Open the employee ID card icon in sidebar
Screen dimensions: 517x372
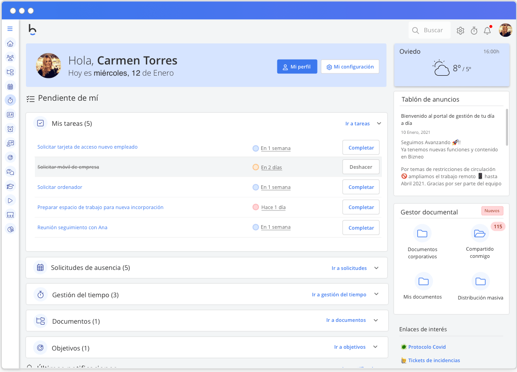[10, 115]
